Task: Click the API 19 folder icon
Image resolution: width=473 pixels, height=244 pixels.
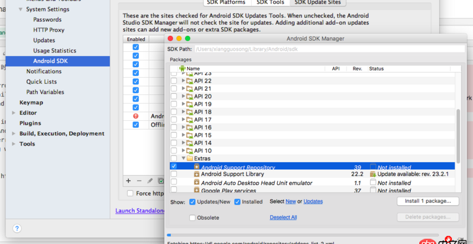Action: pos(190,104)
